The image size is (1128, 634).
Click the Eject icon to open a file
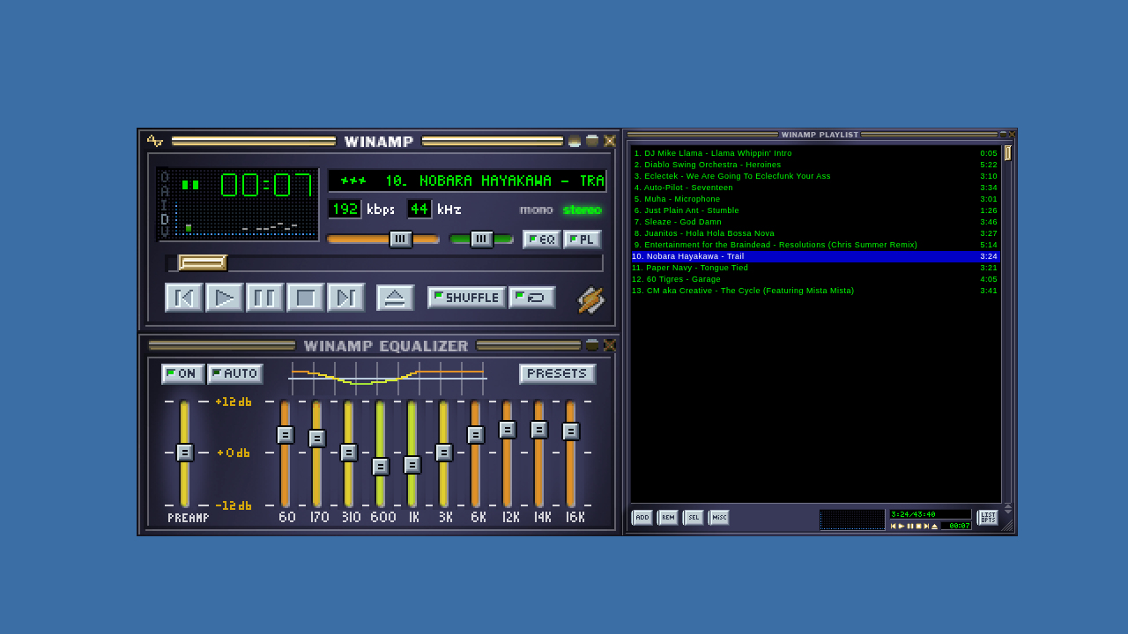point(395,298)
